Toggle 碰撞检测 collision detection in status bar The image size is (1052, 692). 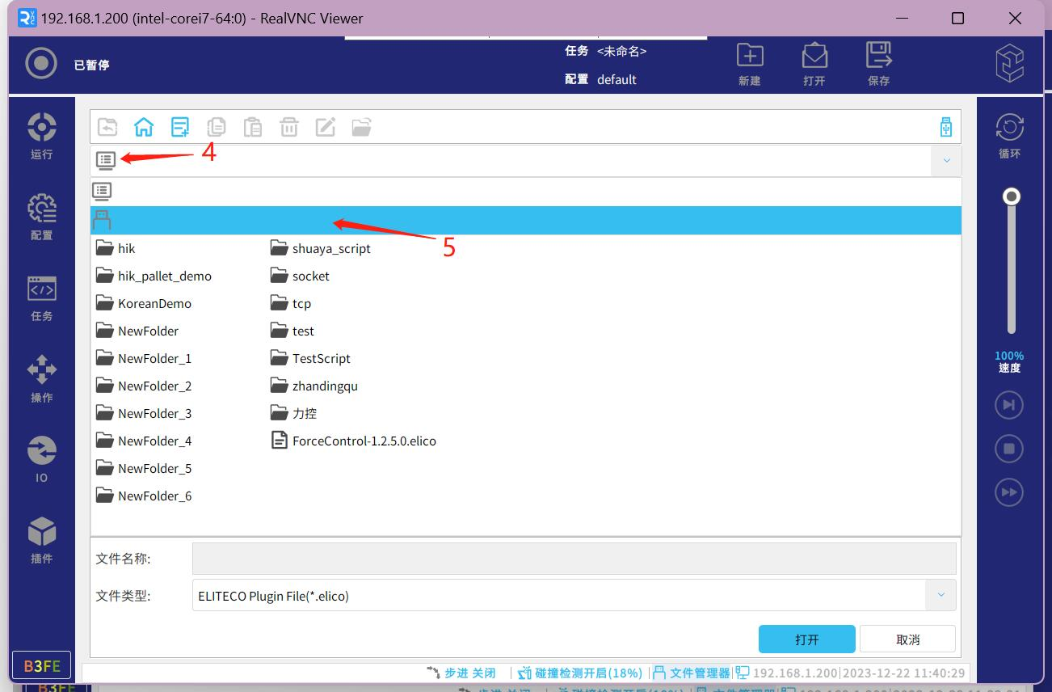[579, 673]
